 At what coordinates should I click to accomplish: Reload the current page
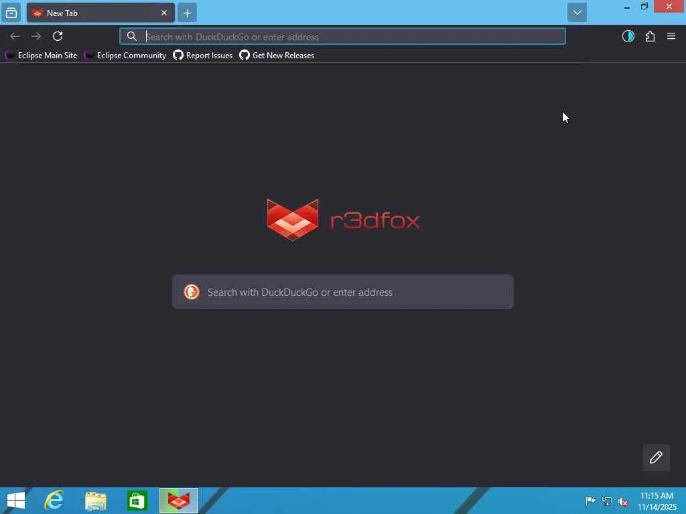tap(58, 36)
